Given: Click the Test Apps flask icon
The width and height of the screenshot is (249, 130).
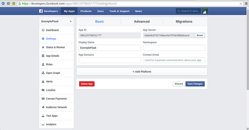Looking at the screenshot, I should point(43,116).
